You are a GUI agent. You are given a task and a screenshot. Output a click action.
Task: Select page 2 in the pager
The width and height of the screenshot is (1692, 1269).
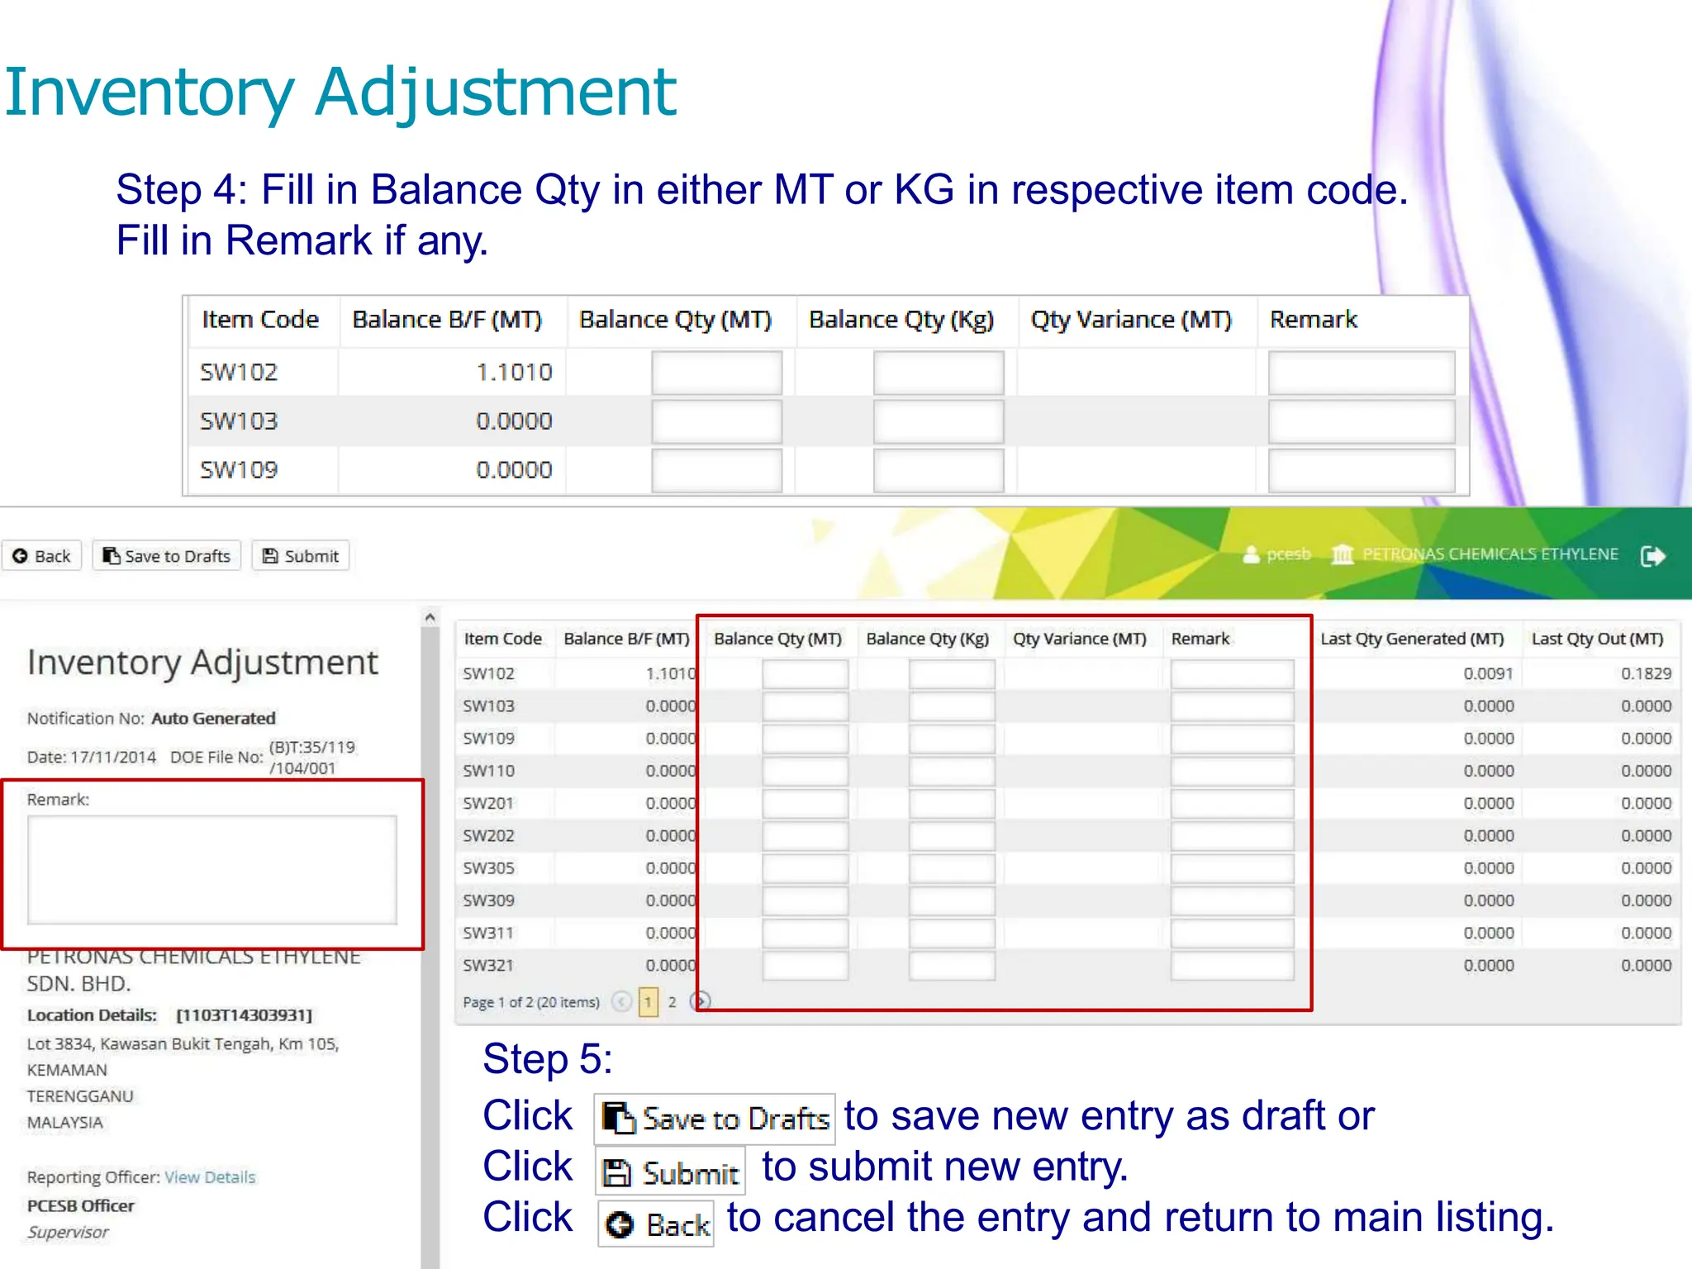(672, 1002)
